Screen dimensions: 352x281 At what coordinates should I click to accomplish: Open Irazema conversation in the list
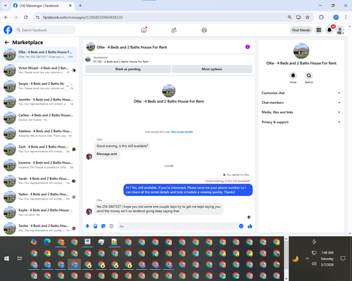pos(39,165)
